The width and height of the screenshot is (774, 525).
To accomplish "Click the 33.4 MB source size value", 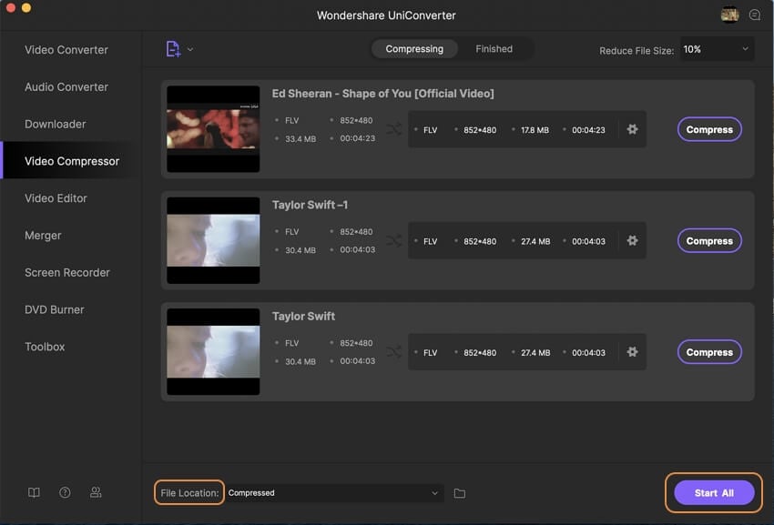I will coord(300,139).
